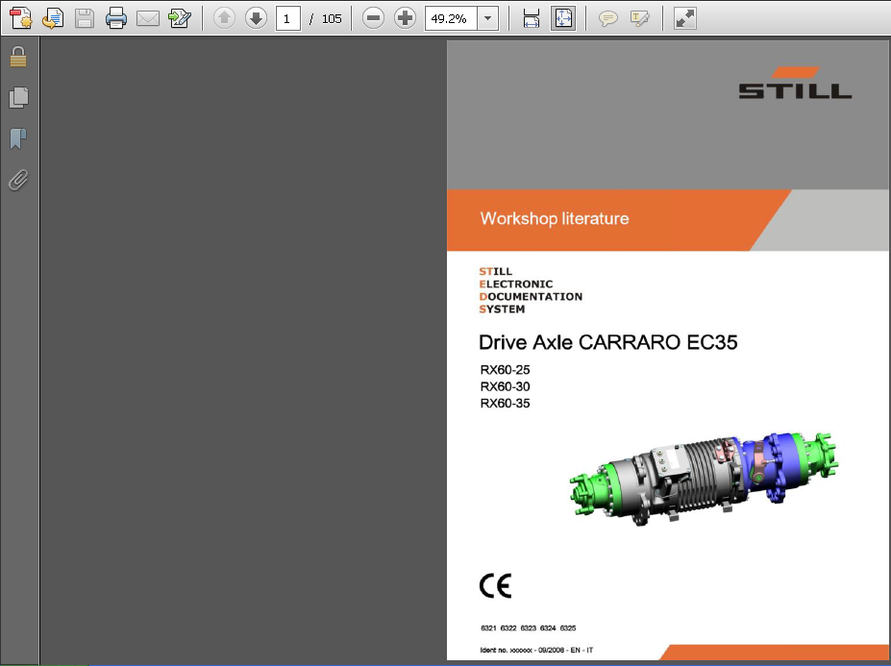Click the Save floppy disk icon
Viewport: 891px width, 666px height.
click(x=84, y=18)
